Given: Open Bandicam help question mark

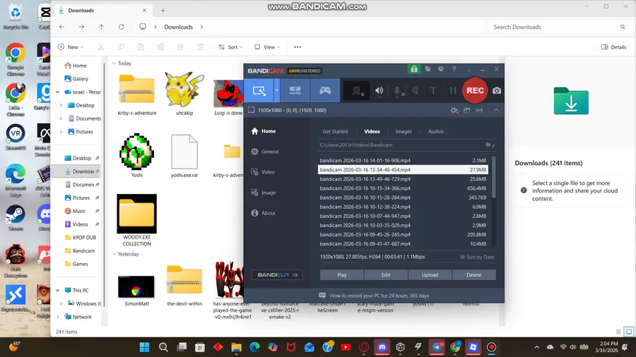Looking at the screenshot, I should click(454, 69).
